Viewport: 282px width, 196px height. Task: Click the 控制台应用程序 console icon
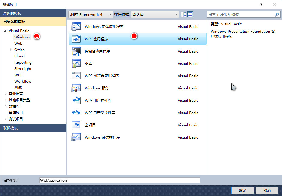point(76,51)
